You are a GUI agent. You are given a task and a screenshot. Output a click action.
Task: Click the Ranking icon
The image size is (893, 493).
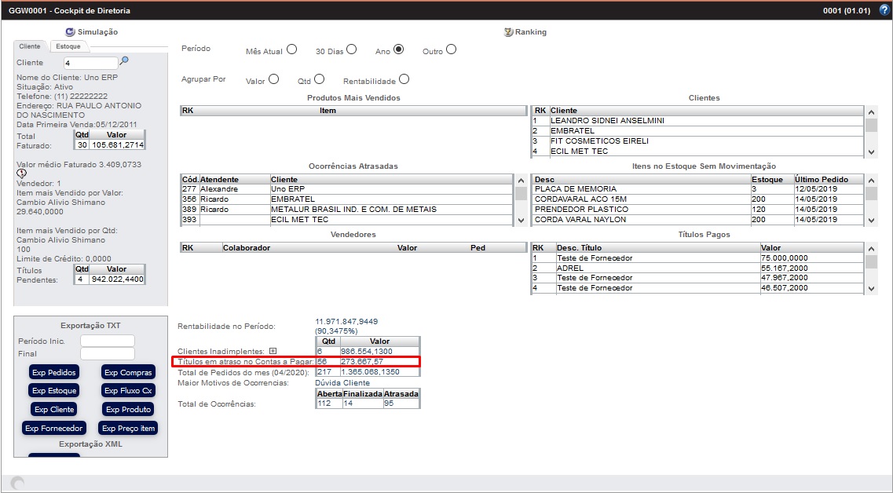click(x=508, y=32)
